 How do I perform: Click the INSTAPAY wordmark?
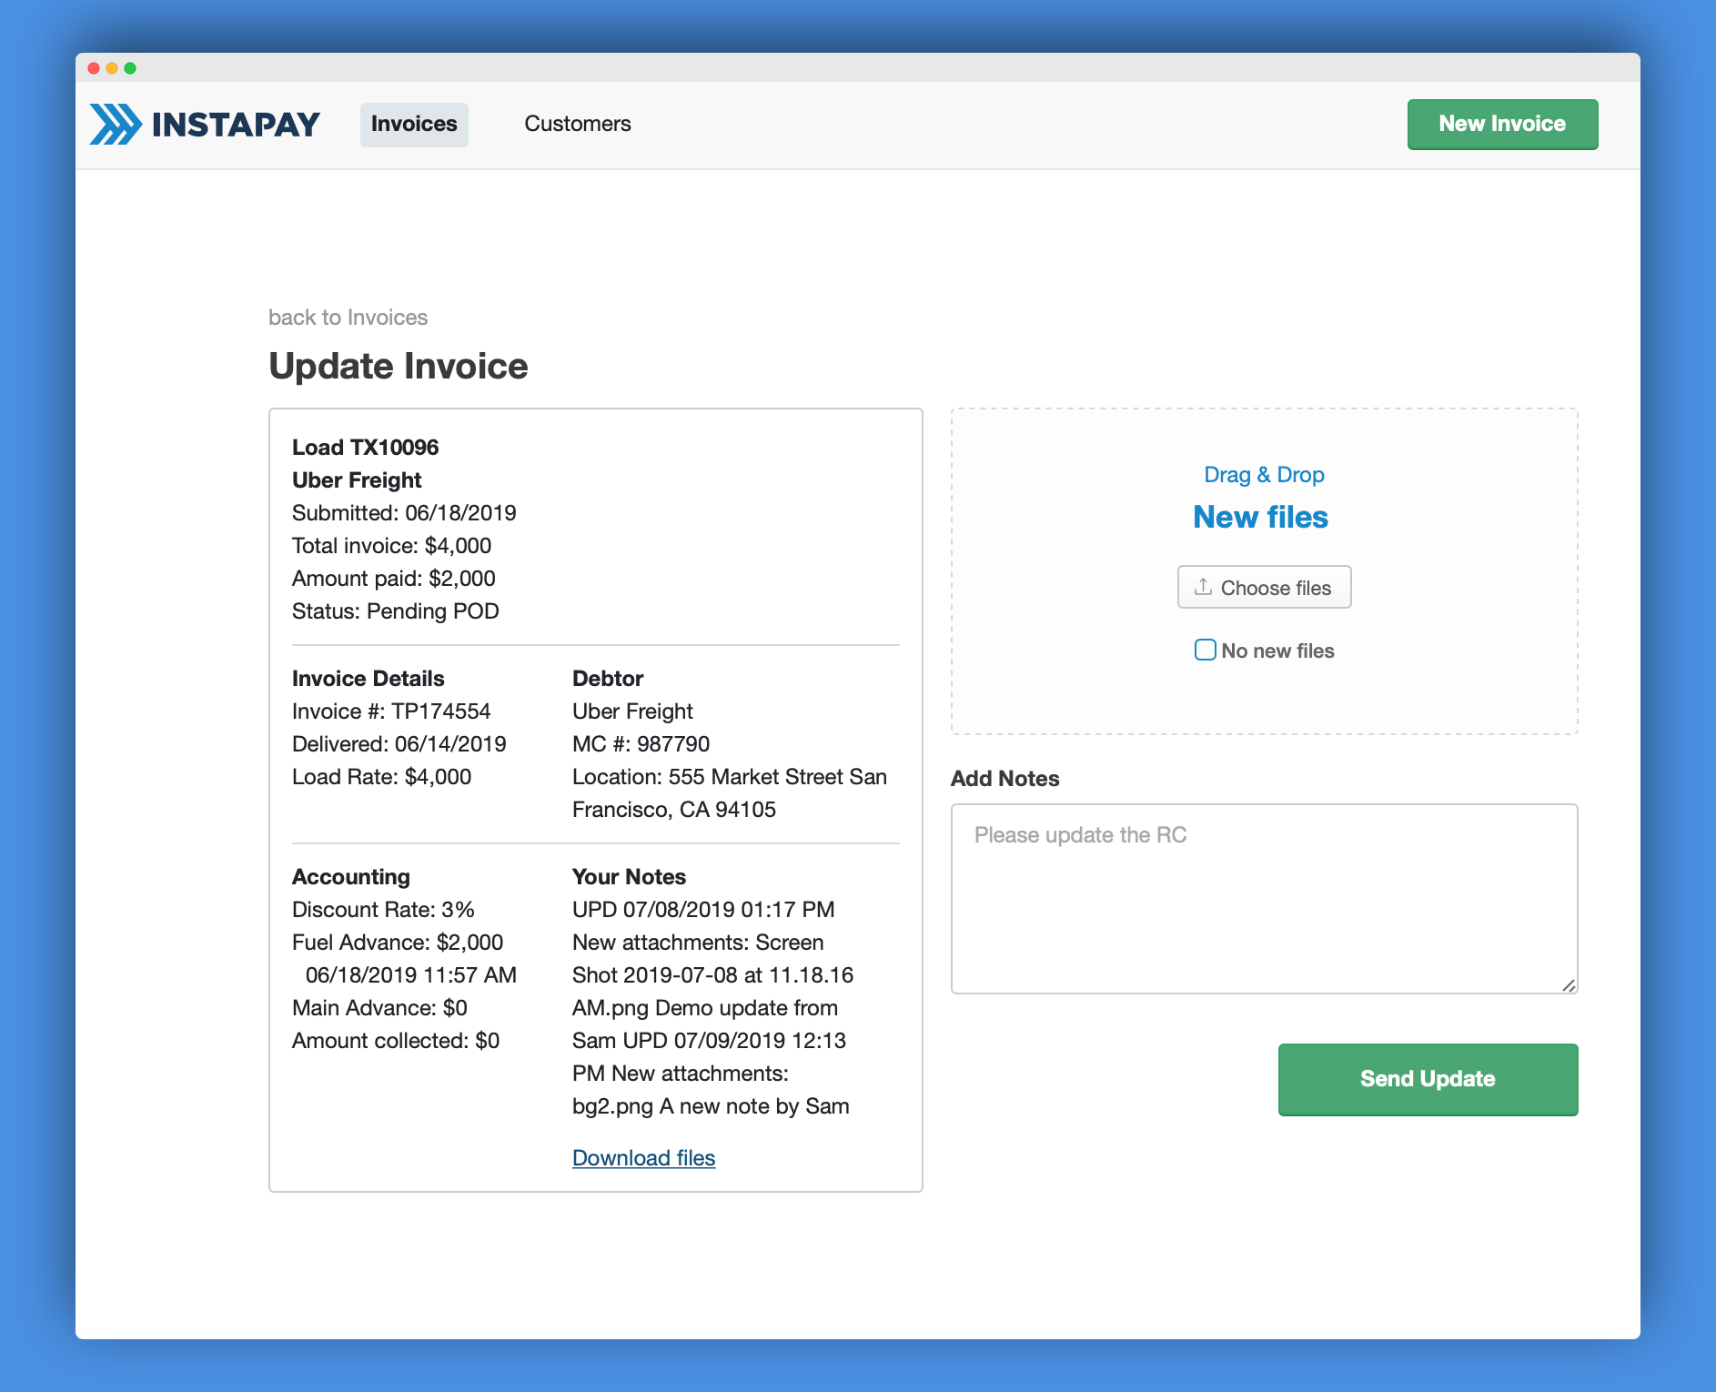click(x=236, y=124)
